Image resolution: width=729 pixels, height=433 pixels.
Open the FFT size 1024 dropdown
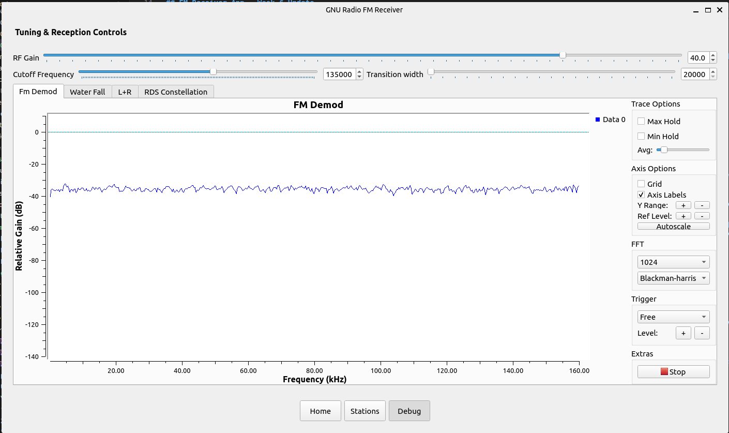pos(674,262)
